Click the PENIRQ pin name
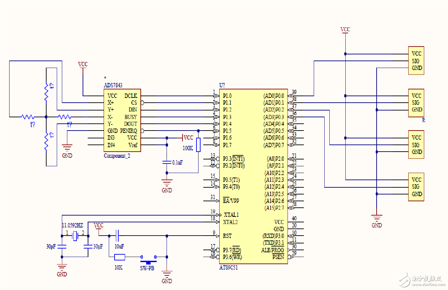The width and height of the screenshot is (448, 290). click(128, 131)
